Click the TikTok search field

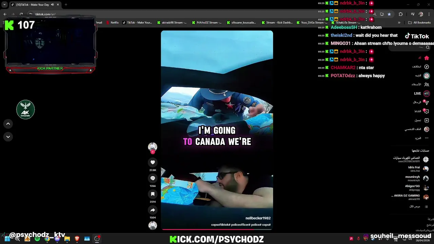pyautogui.click(x=410, y=47)
